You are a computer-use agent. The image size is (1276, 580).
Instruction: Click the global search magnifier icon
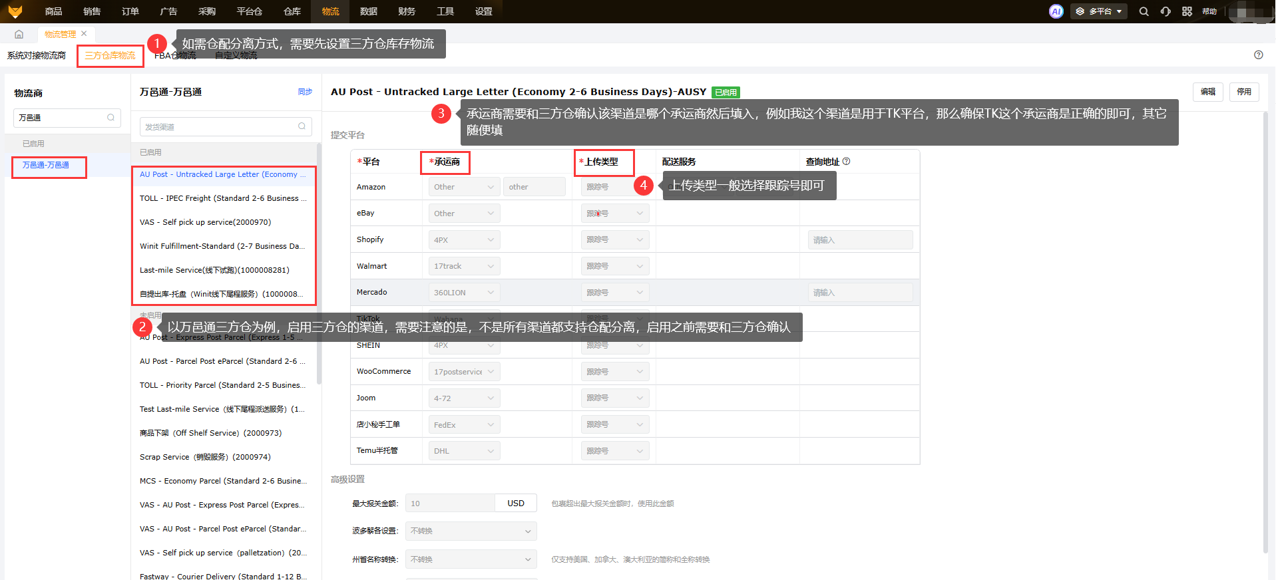click(1144, 11)
